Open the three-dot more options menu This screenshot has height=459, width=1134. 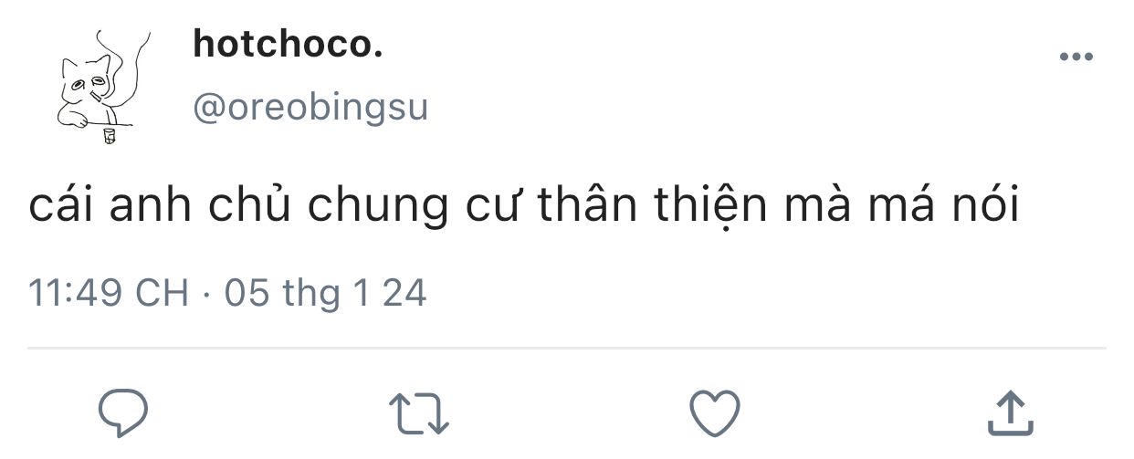(1076, 57)
